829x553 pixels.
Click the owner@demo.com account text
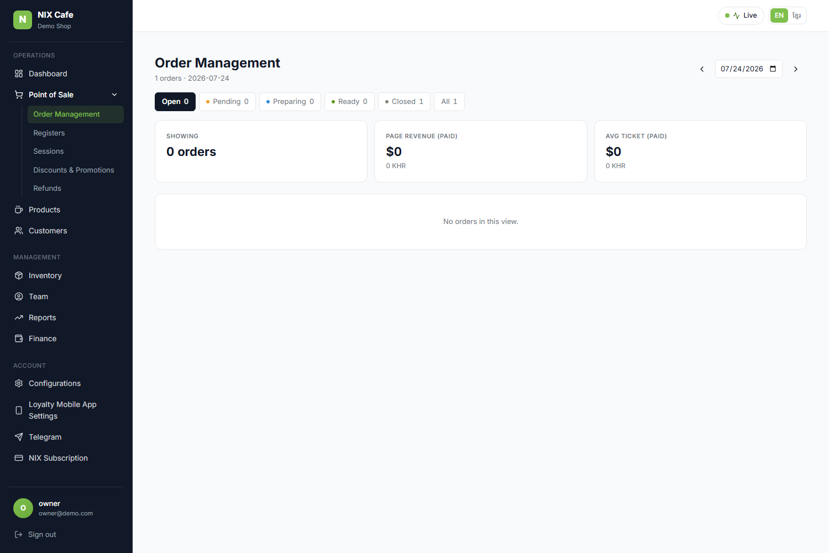66,513
